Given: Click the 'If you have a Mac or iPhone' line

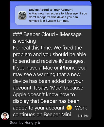Looking at the screenshot, I should (50, 68).
